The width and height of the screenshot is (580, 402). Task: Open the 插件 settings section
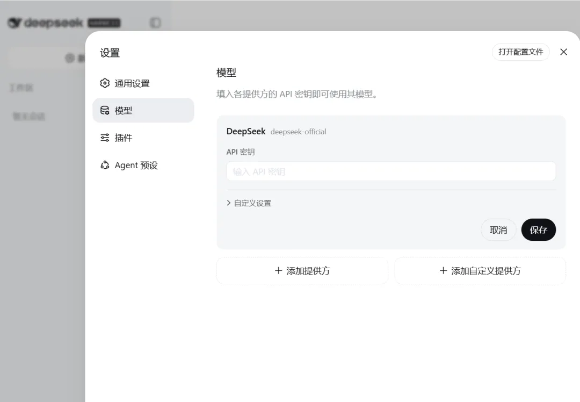[143, 138]
